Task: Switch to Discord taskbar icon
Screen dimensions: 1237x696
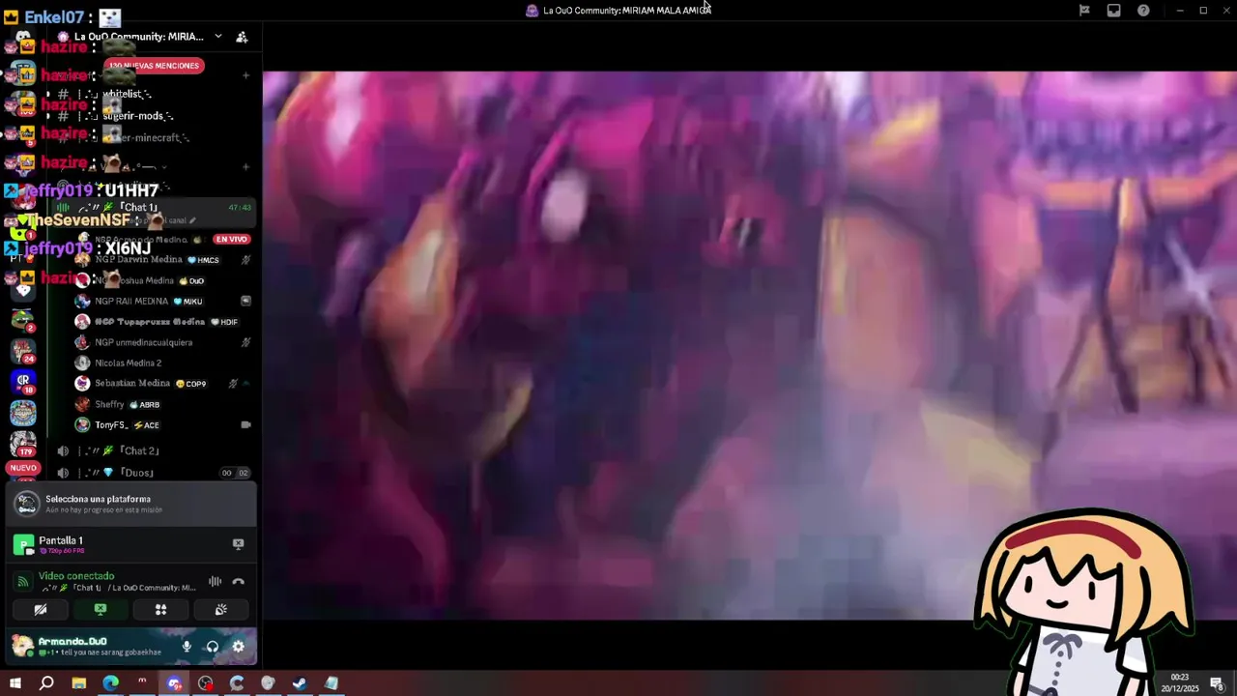Action: click(174, 683)
